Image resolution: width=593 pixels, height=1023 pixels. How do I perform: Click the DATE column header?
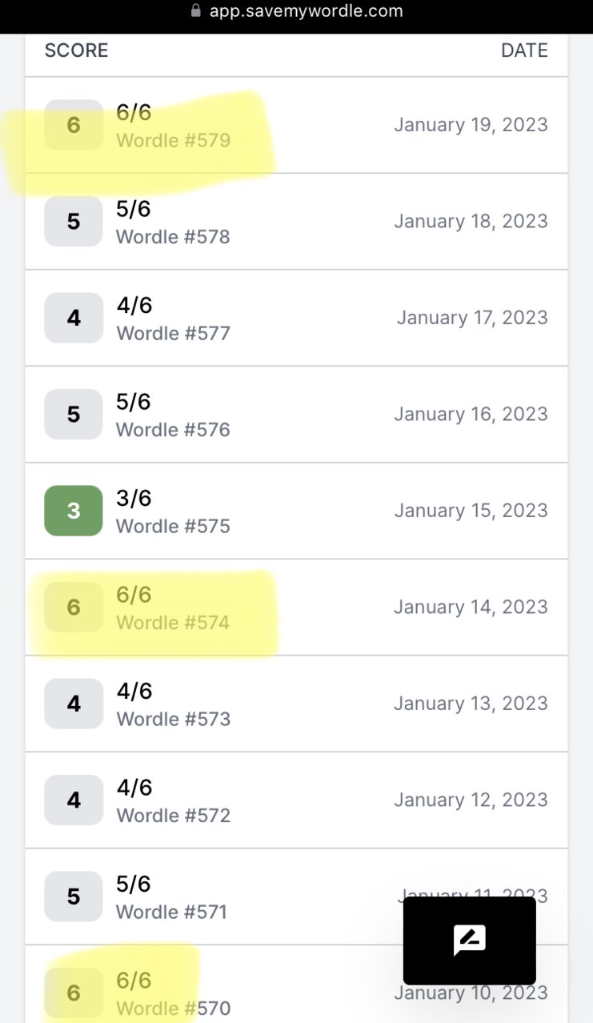coord(524,50)
